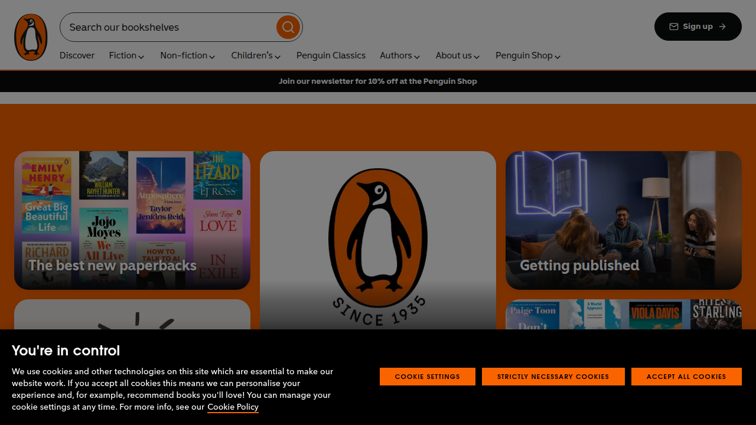This screenshot has height=425, width=756.
Task: Open Penguin Classics page
Action: 331,55
